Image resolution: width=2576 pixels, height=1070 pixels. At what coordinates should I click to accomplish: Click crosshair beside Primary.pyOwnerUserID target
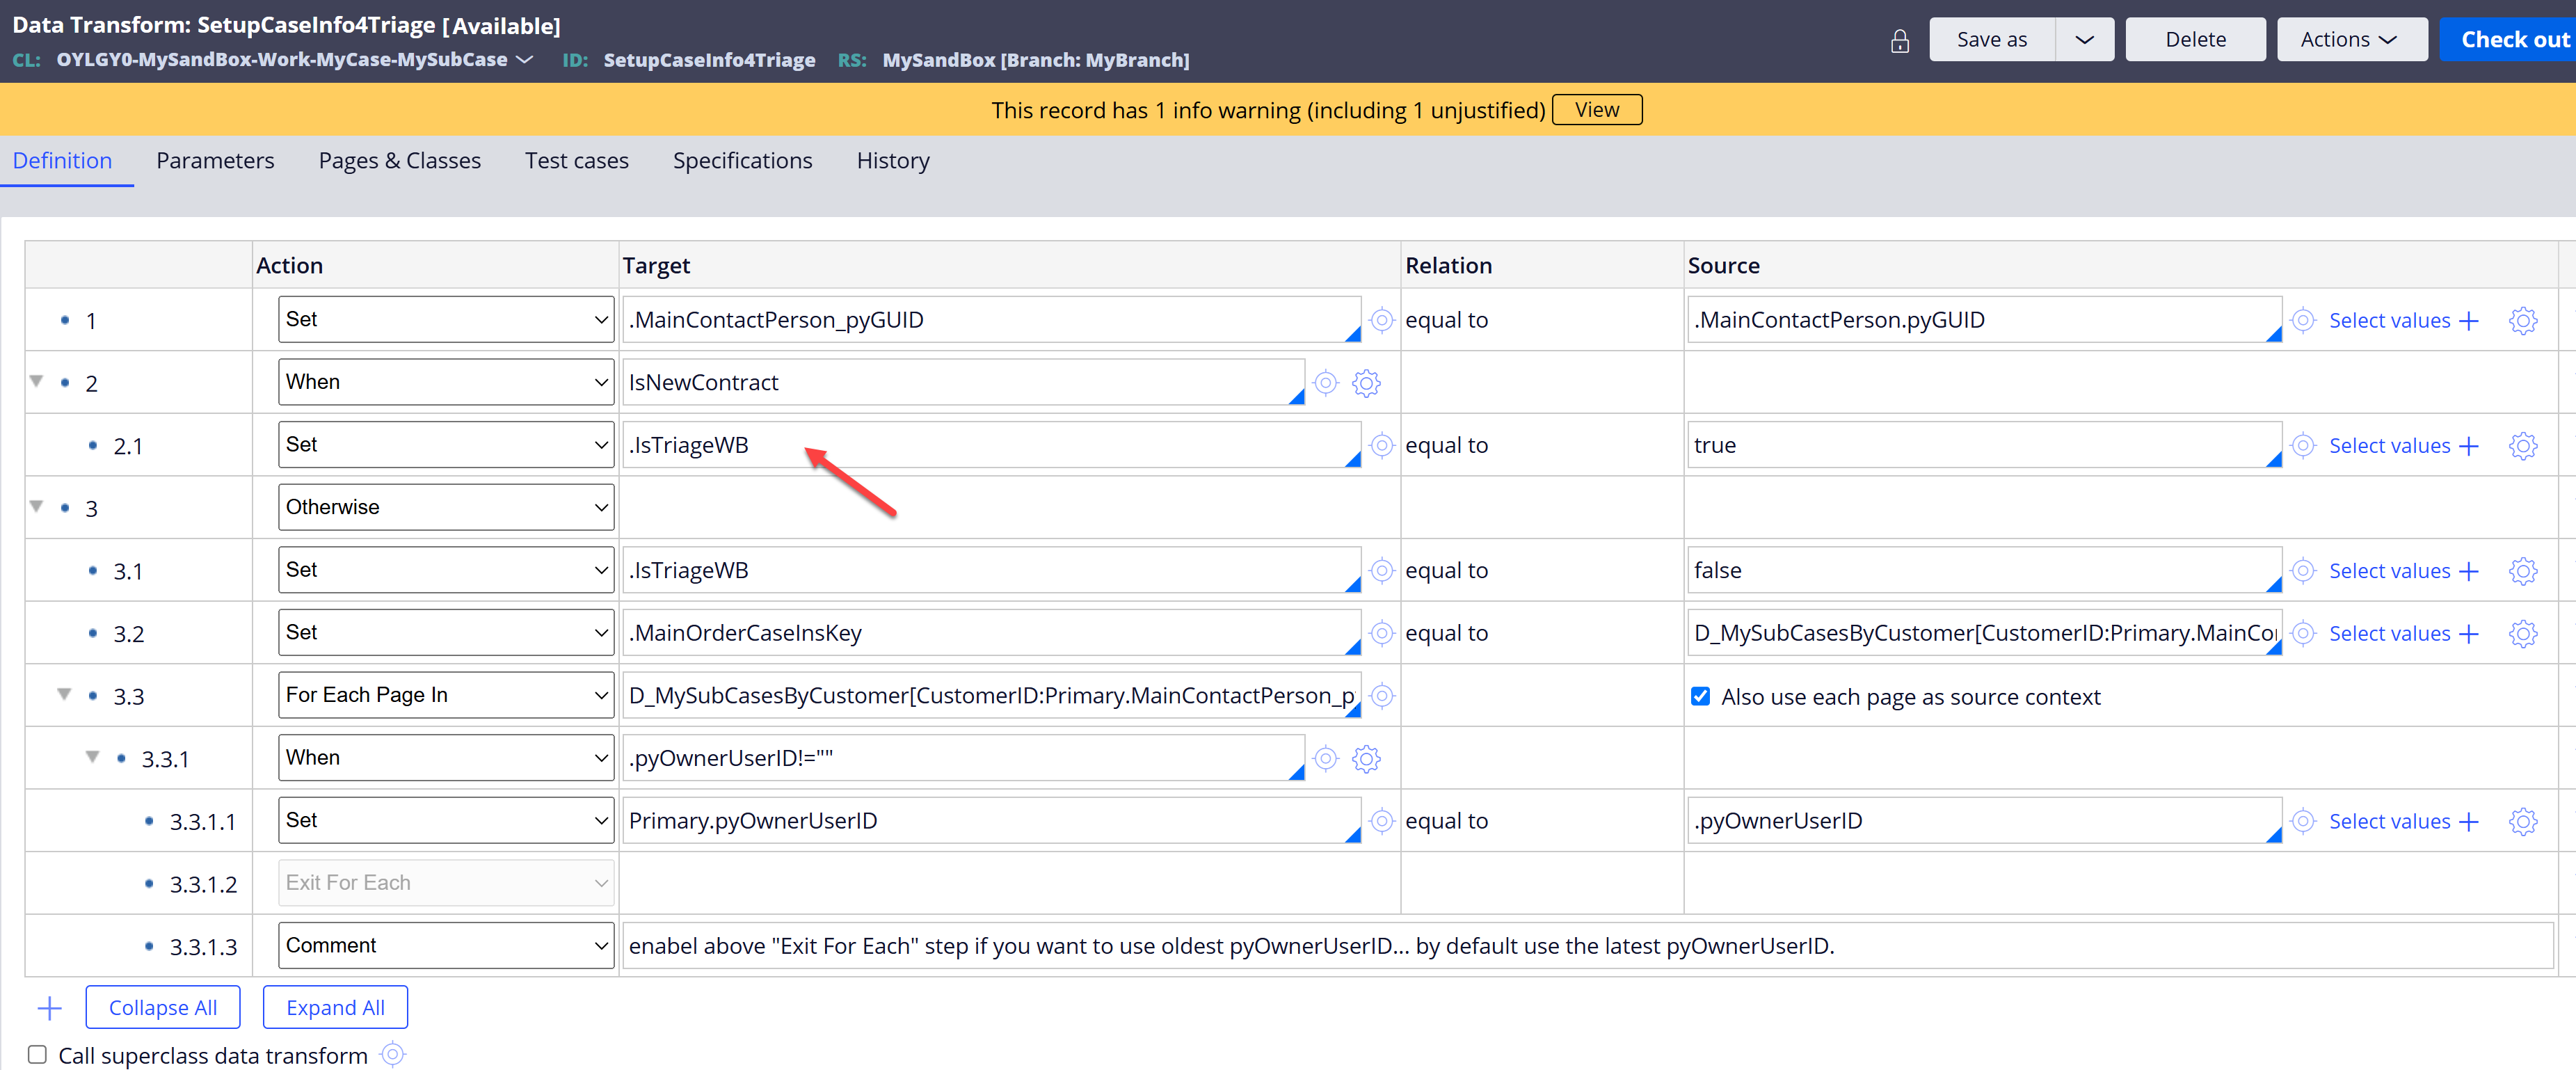[1381, 821]
